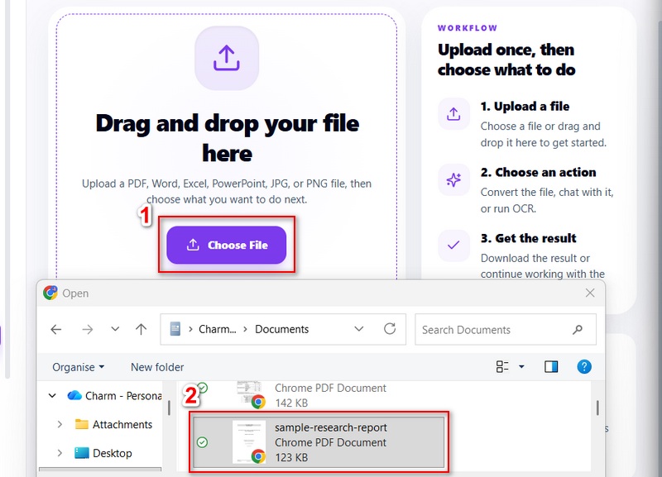
Task: Click the magnifier icon in the search box
Action: pos(578,329)
